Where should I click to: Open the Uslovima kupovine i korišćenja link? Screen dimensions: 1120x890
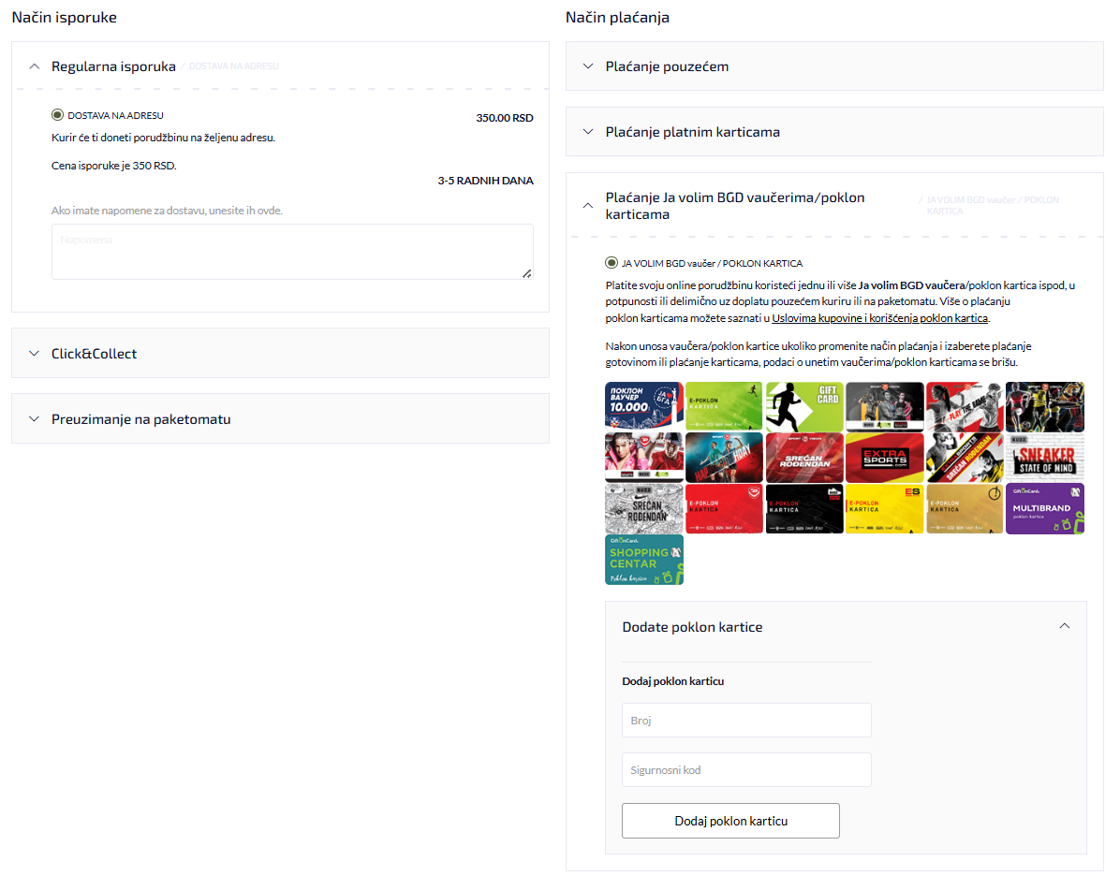tap(878, 318)
